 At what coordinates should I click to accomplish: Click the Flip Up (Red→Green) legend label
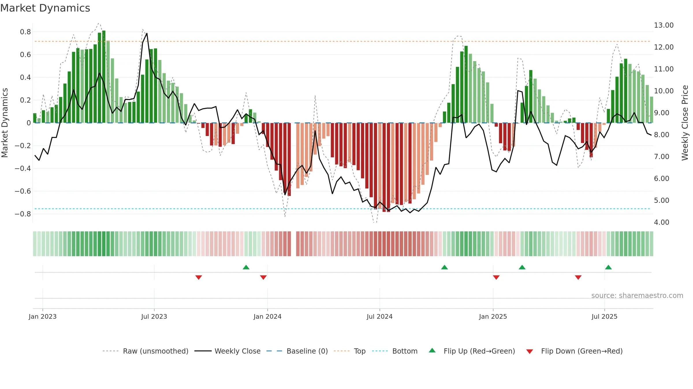tap(479, 351)
